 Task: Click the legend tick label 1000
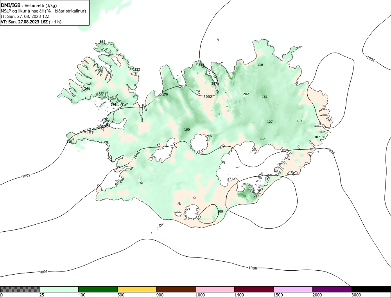click(200, 295)
